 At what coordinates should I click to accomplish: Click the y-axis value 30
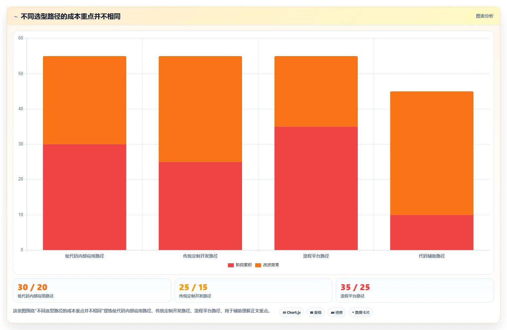pos(21,144)
